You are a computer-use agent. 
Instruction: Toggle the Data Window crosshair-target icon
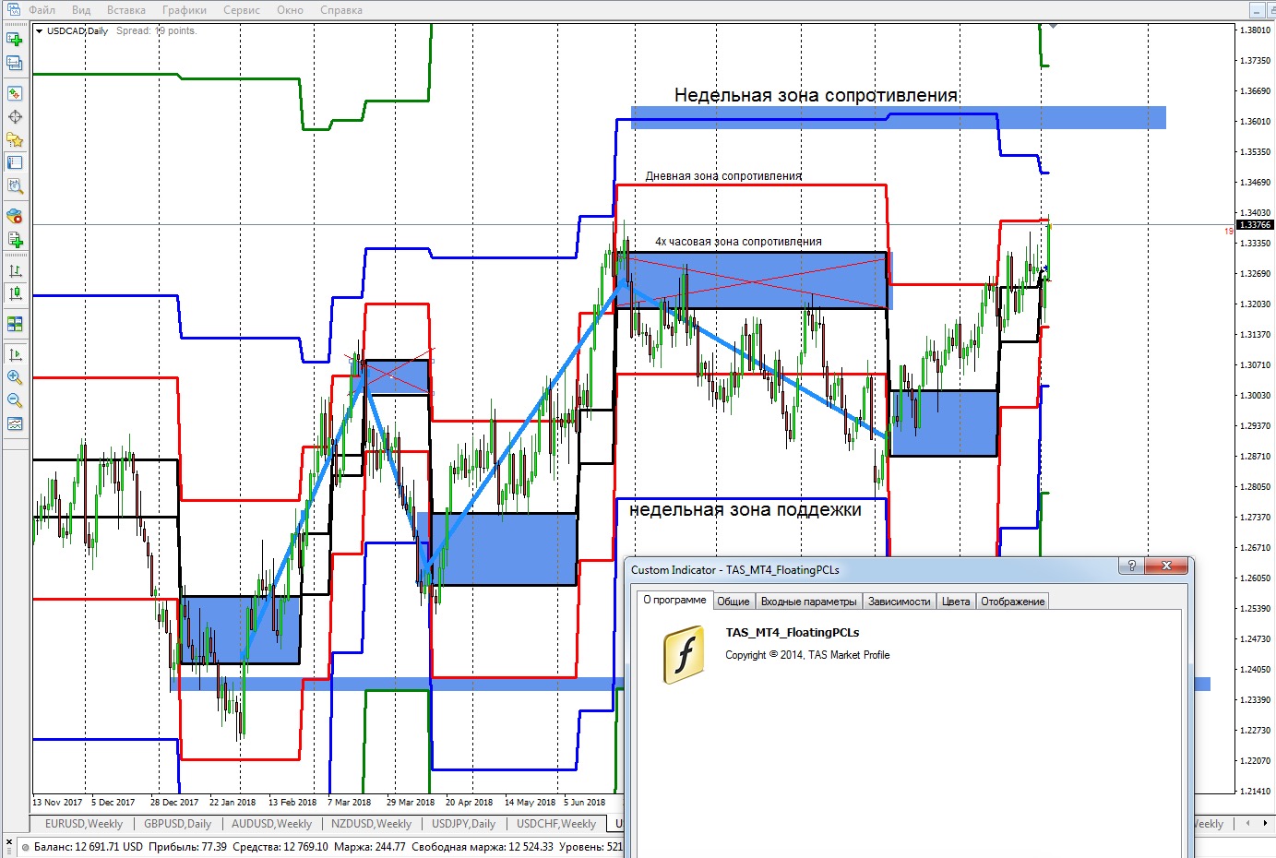coord(15,117)
